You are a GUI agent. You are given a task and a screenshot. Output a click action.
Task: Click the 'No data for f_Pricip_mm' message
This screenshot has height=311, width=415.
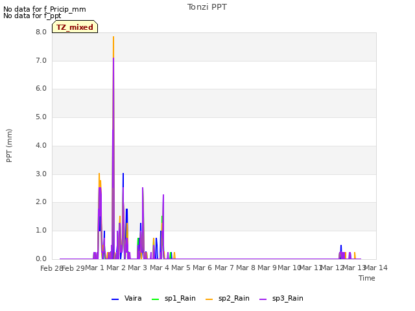[45, 9]
